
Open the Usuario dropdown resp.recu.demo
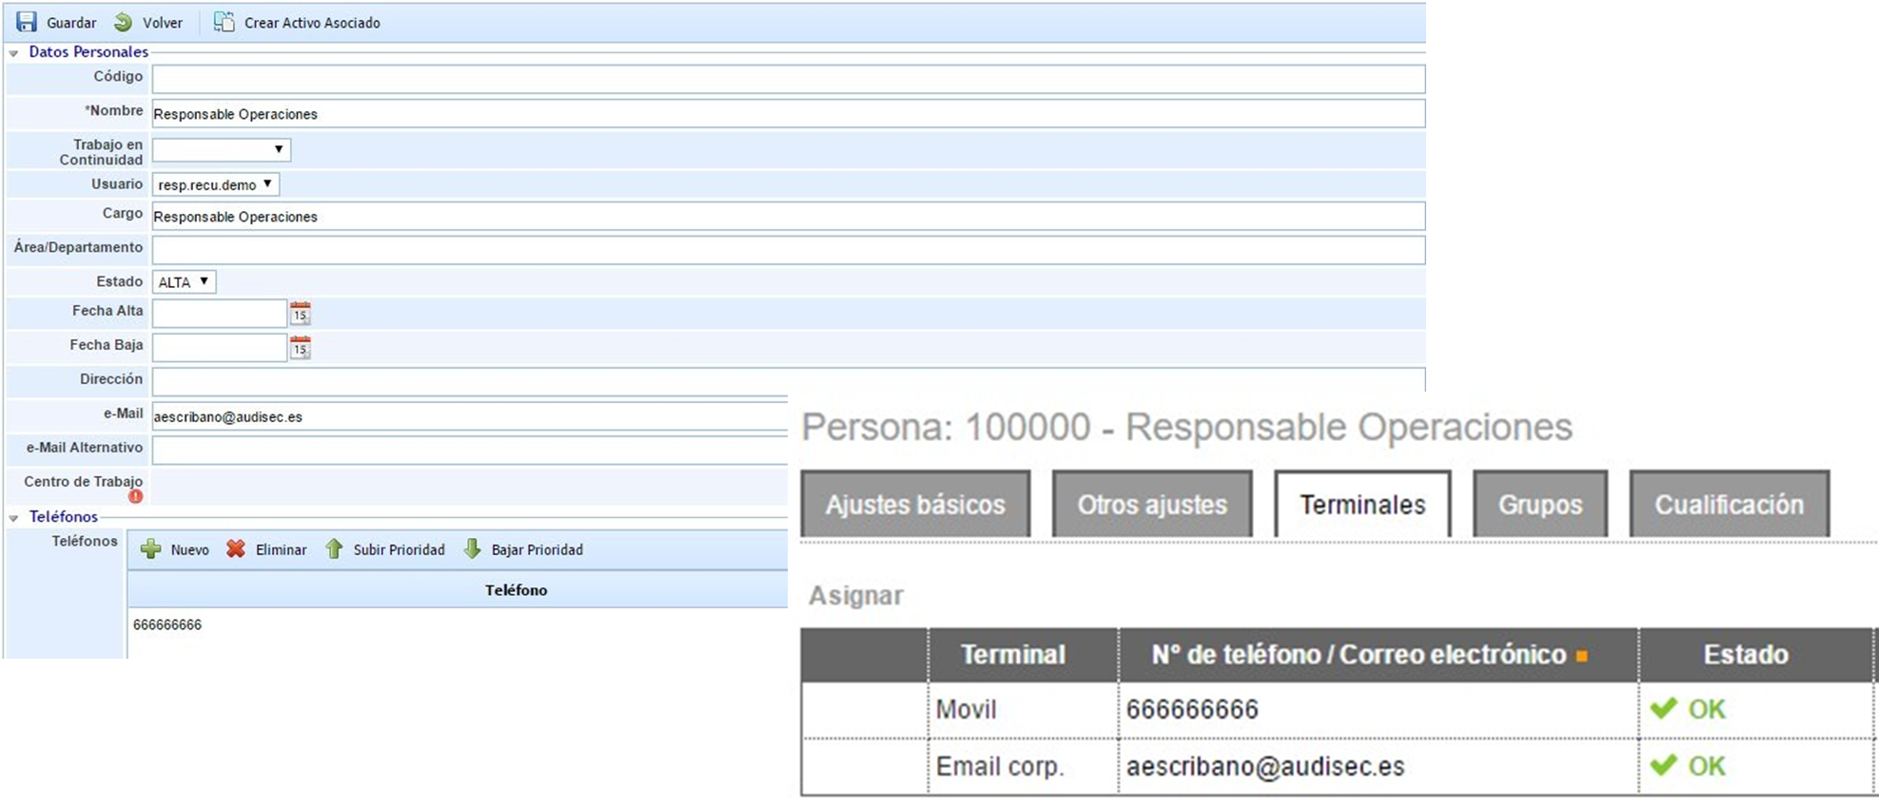coord(215,184)
